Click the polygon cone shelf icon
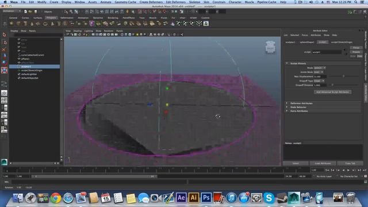The image size is (368, 207). pos(32,24)
